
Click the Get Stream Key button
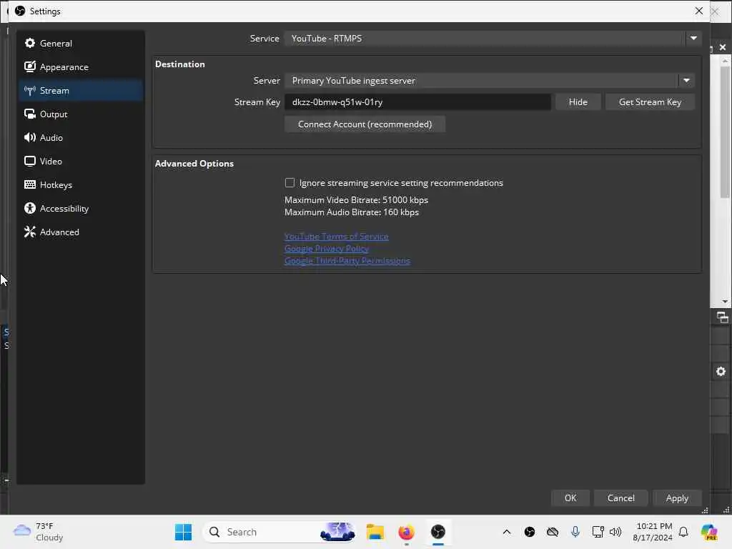[x=650, y=102]
